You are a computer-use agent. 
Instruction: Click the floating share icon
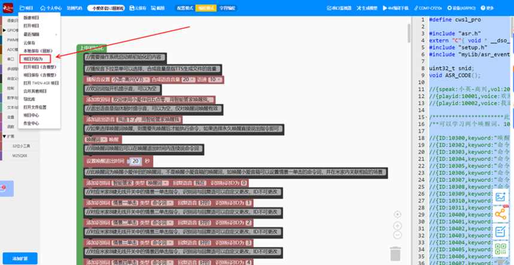(x=500, y=214)
